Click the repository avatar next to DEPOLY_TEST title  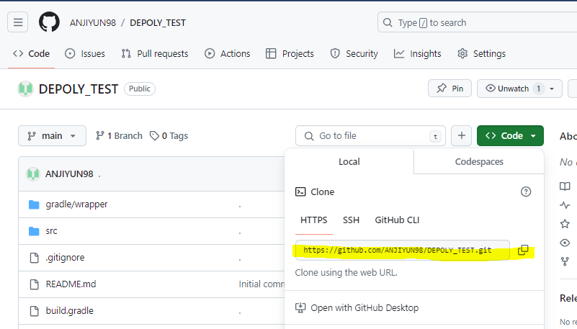(25, 89)
